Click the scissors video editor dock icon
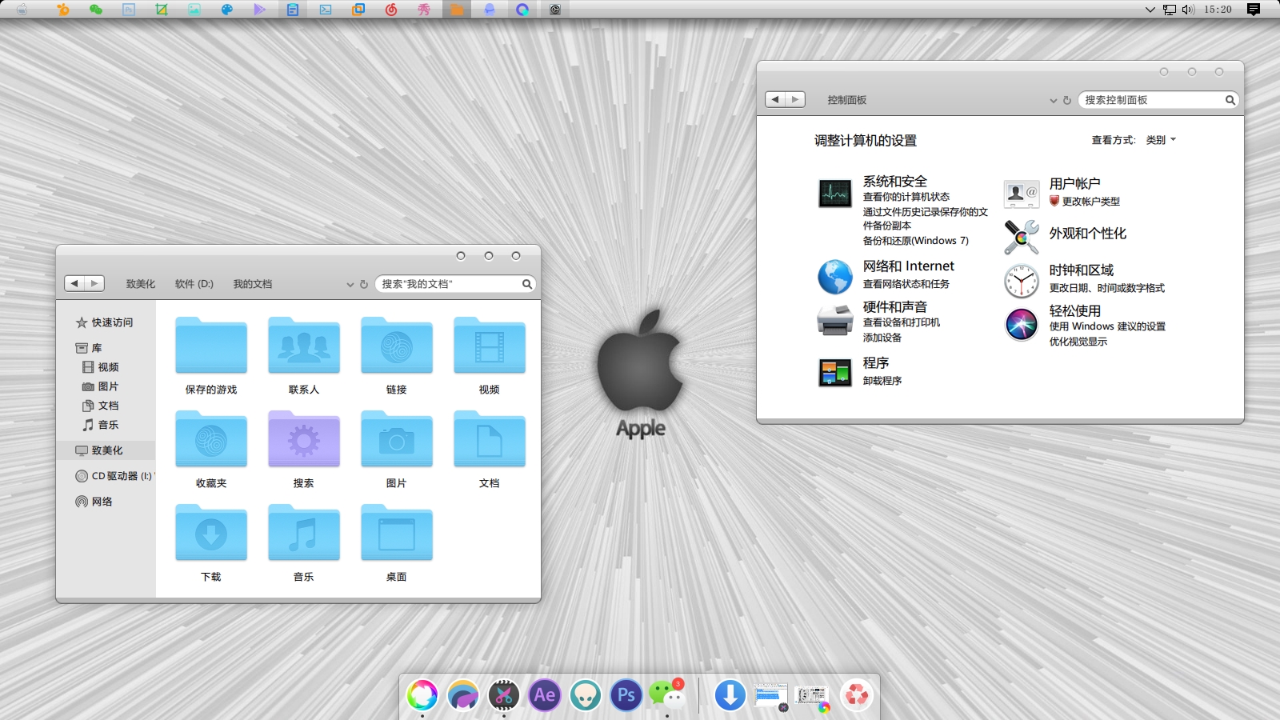The height and width of the screenshot is (720, 1280). (504, 695)
